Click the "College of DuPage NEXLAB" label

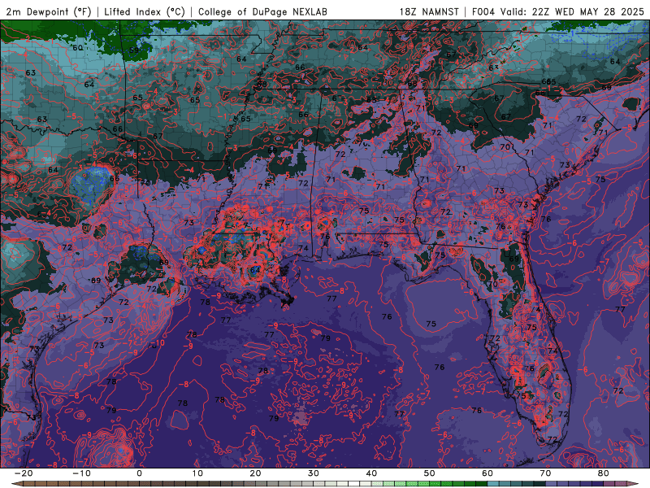[x=262, y=11]
